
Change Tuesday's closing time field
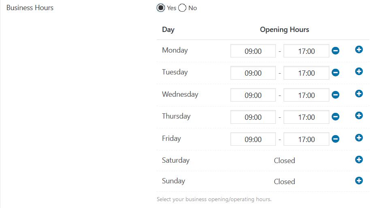click(306, 73)
